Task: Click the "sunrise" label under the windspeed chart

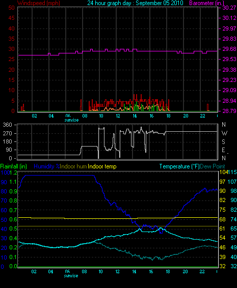Action: click(71, 120)
